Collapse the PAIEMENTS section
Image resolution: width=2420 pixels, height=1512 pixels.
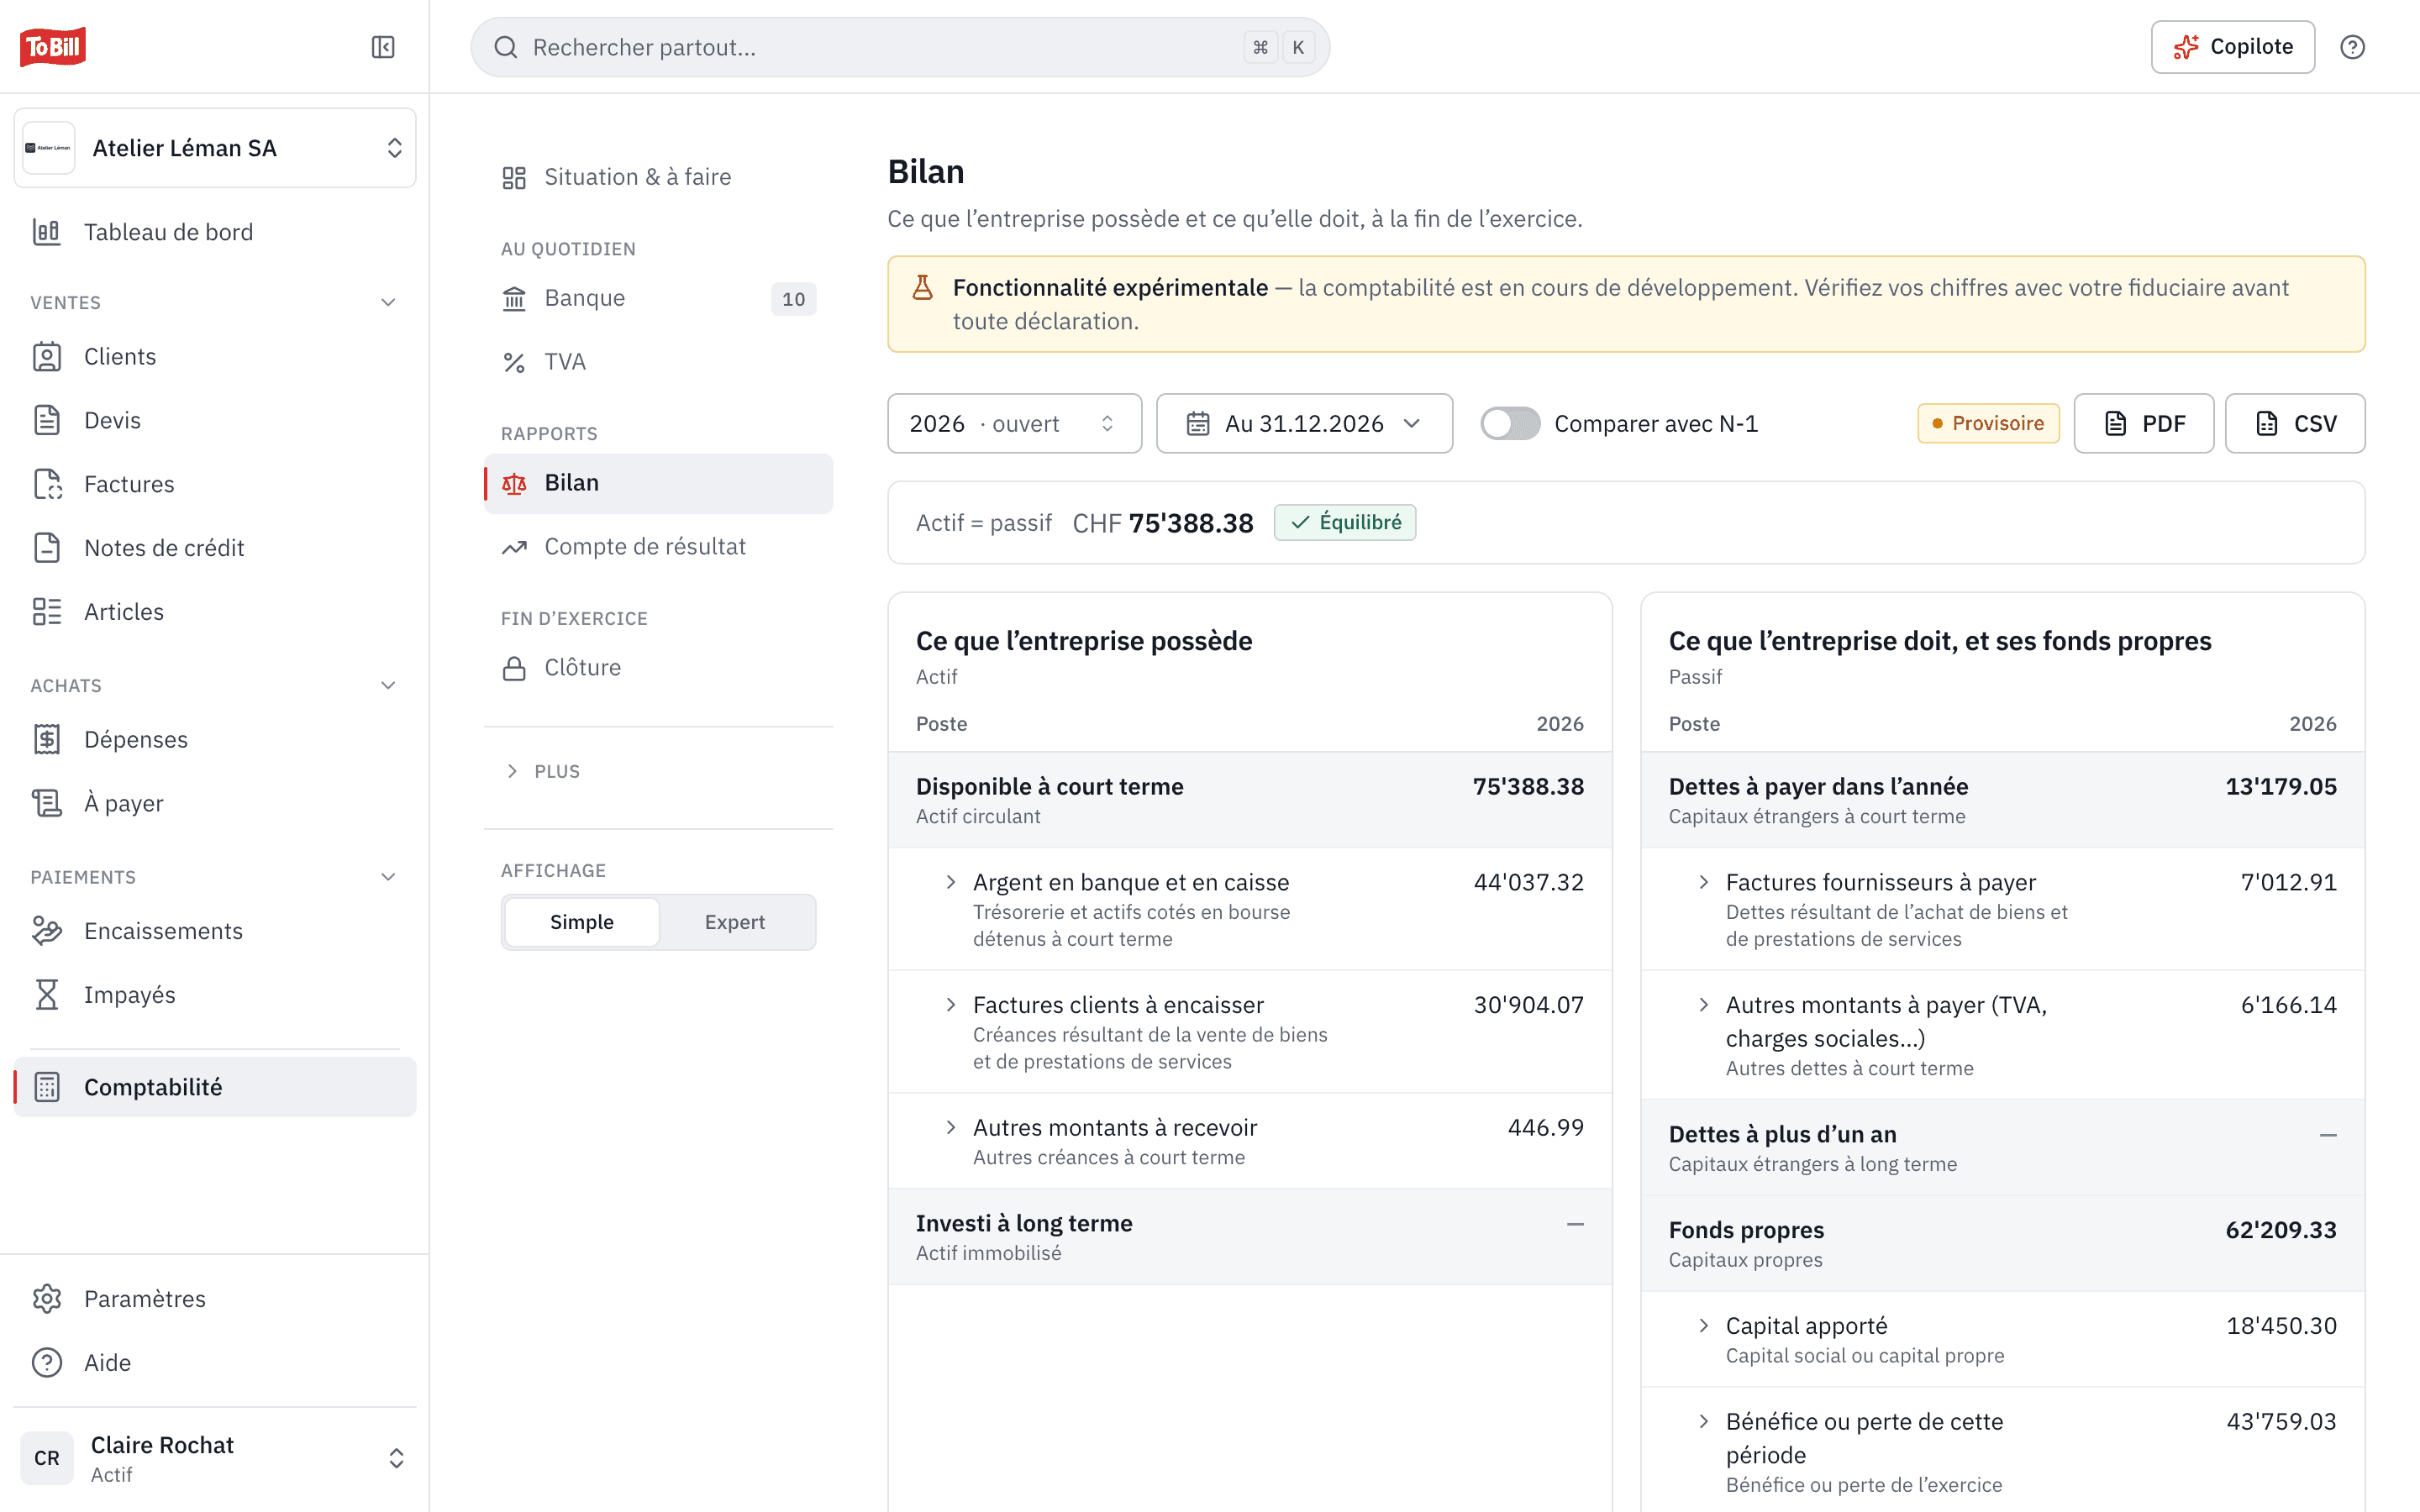click(389, 878)
